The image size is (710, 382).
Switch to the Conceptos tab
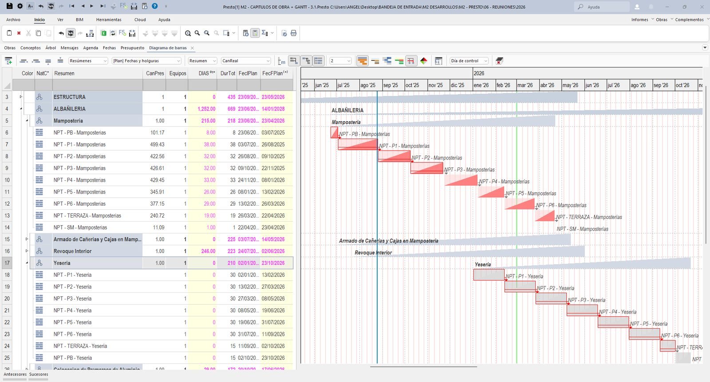coord(31,48)
